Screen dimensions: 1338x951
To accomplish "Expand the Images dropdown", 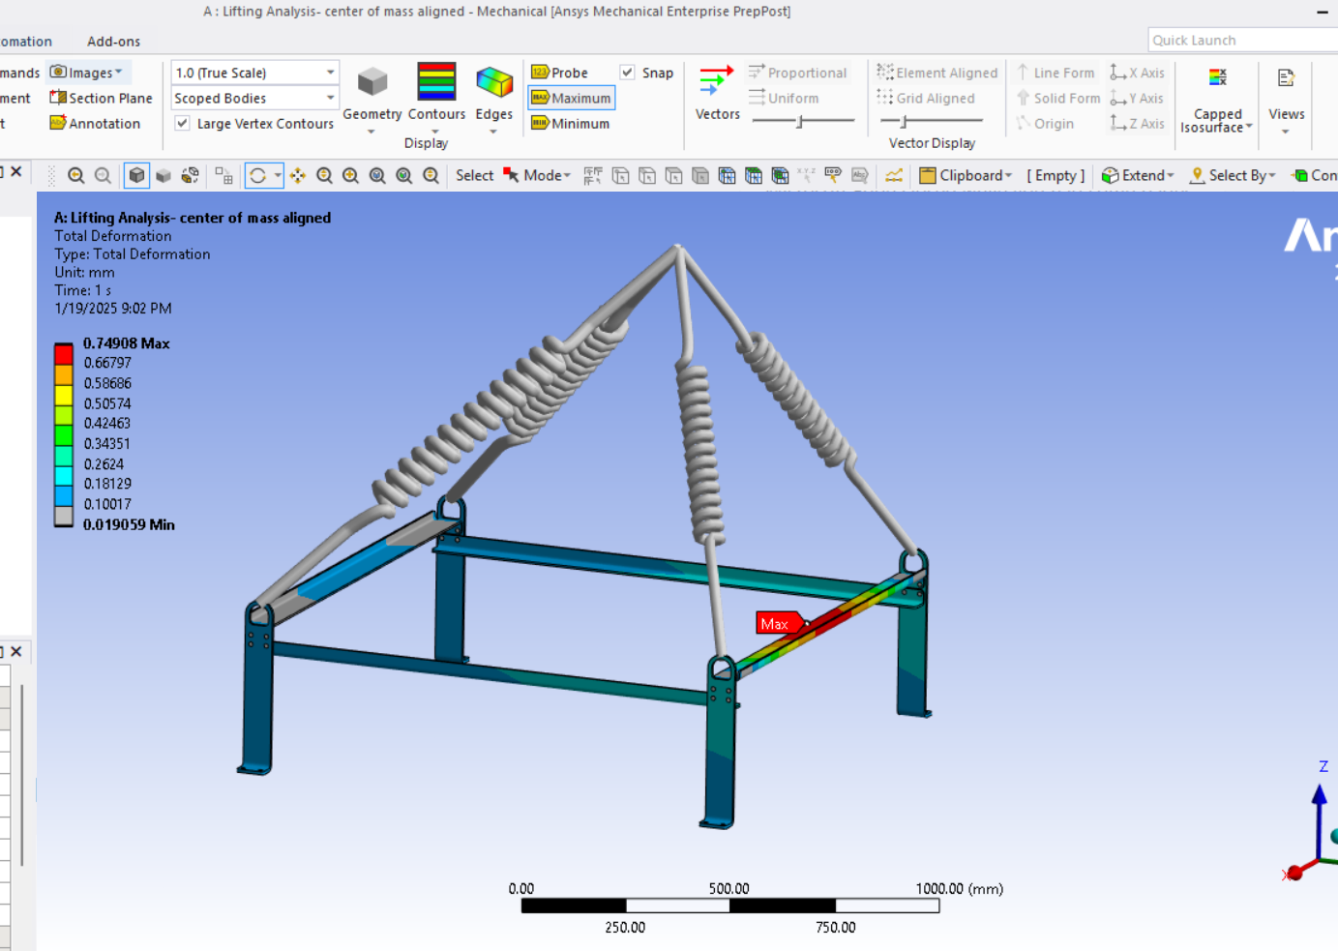I will click(87, 73).
